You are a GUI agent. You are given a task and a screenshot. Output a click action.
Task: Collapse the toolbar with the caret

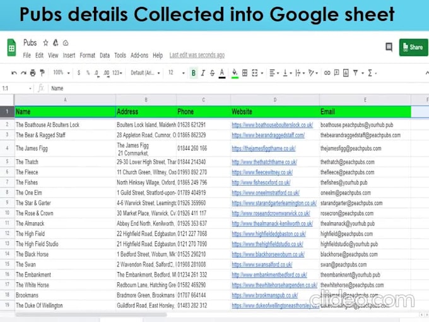tap(427, 73)
